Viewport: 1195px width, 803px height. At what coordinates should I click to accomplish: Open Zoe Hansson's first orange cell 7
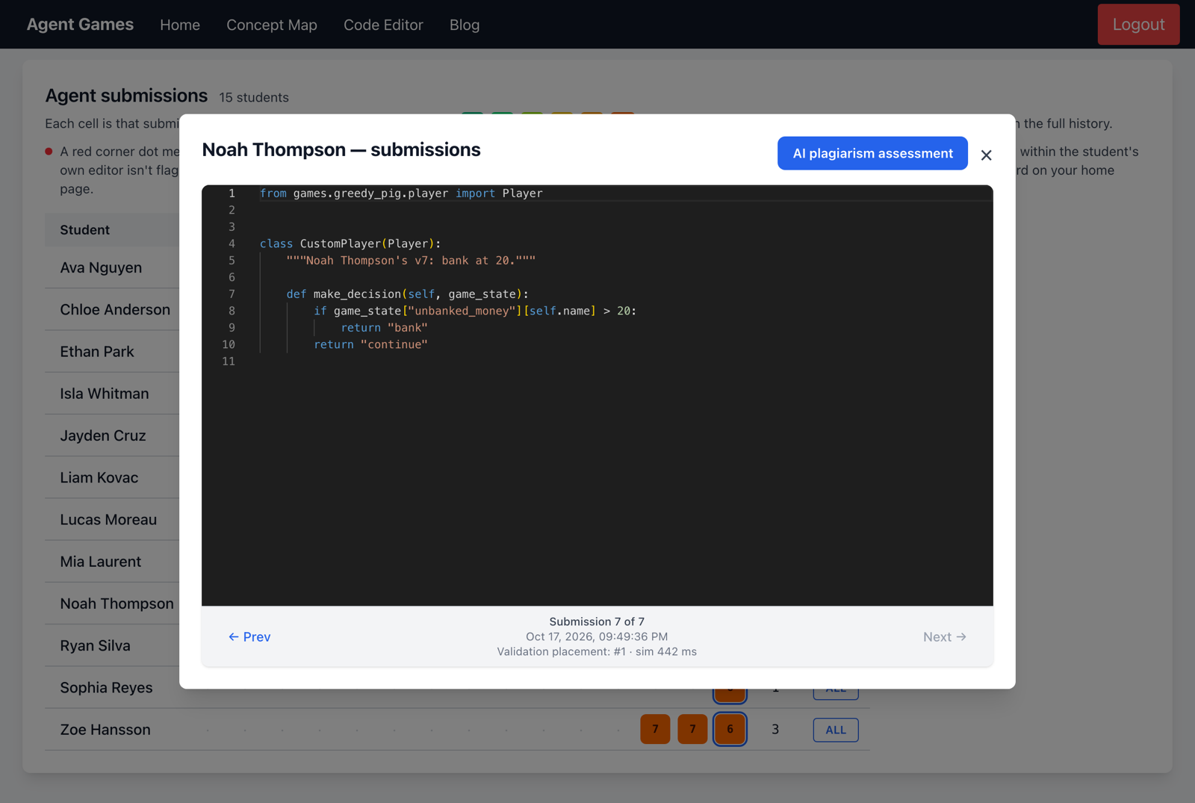[x=655, y=729]
